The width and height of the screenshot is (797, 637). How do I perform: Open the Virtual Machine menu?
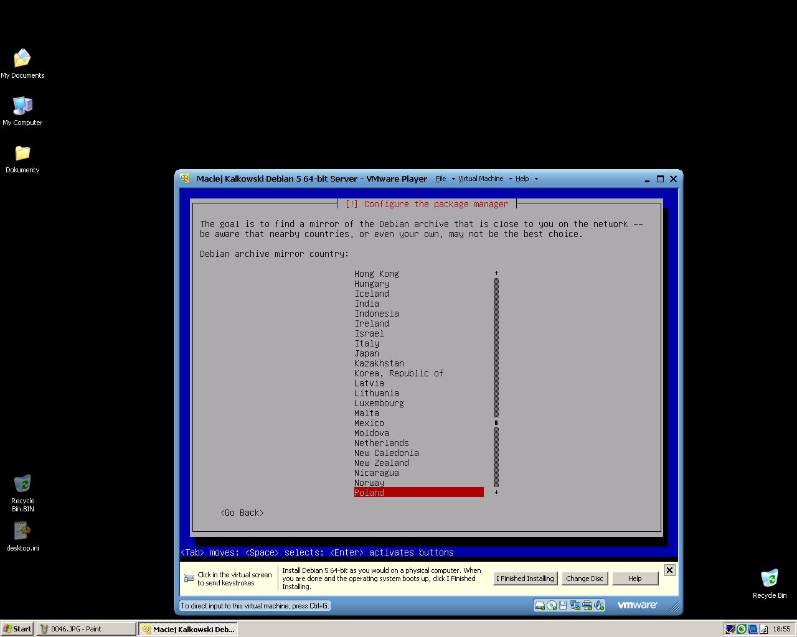coord(481,179)
